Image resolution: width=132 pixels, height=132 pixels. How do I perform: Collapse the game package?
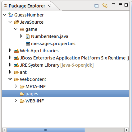click(x=16, y=29)
